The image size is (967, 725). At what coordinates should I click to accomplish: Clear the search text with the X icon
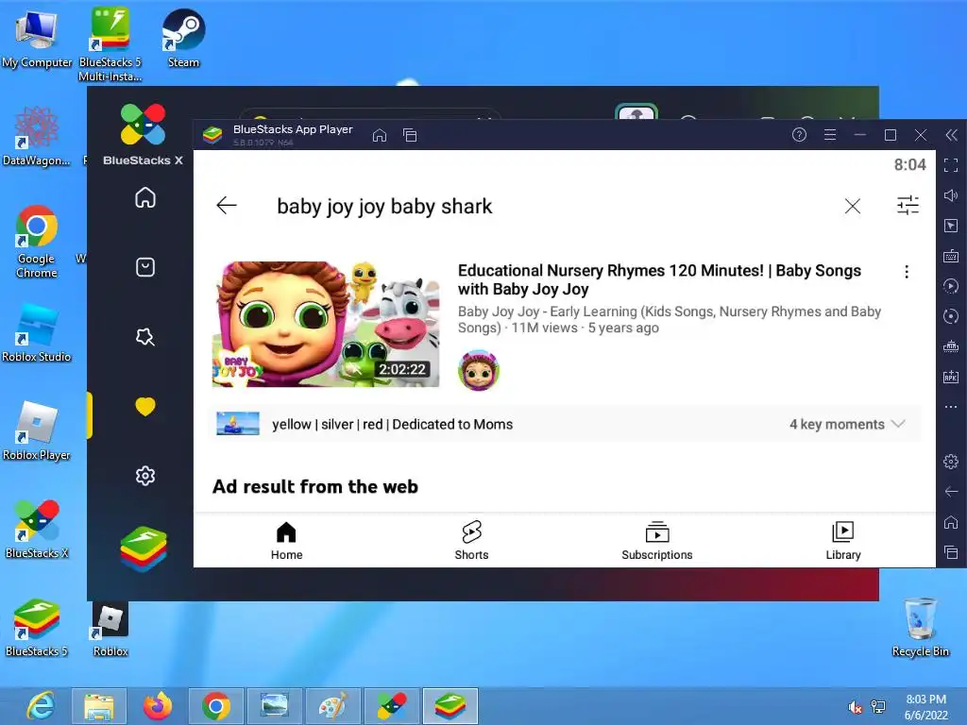click(853, 206)
